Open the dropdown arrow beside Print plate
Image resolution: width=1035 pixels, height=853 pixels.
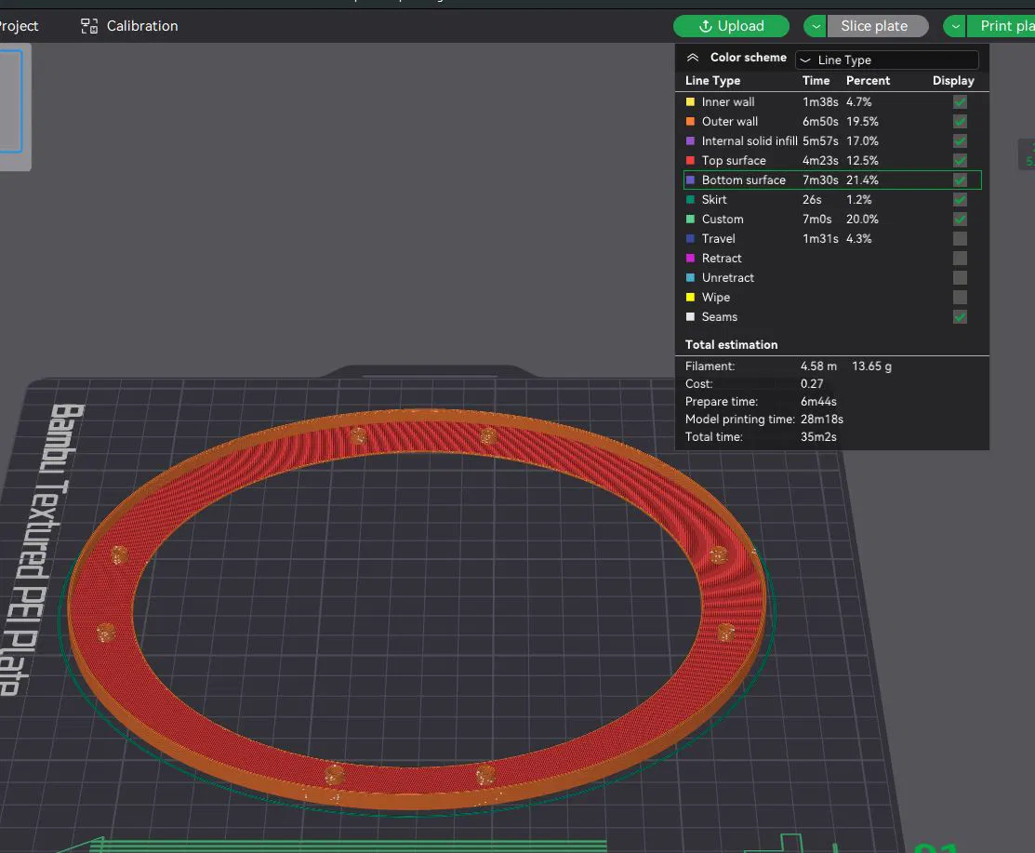pos(955,26)
